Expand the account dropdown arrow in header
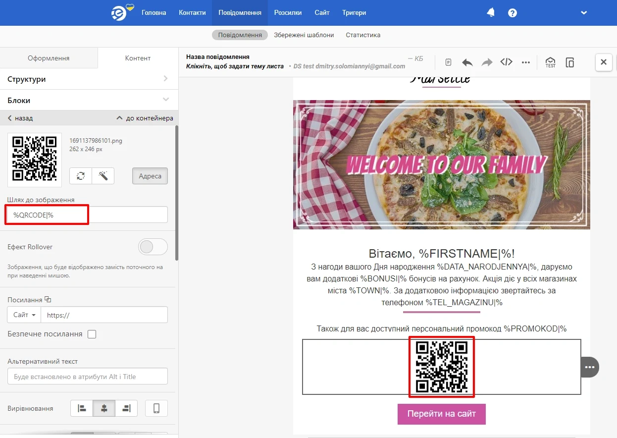This screenshot has height=438, width=617. (584, 13)
